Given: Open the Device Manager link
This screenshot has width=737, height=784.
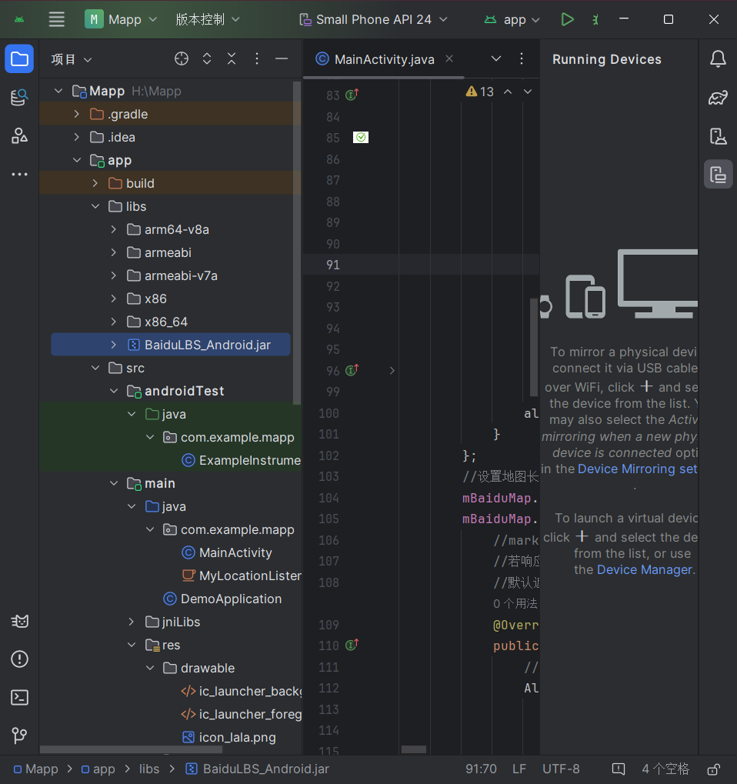Looking at the screenshot, I should (645, 569).
